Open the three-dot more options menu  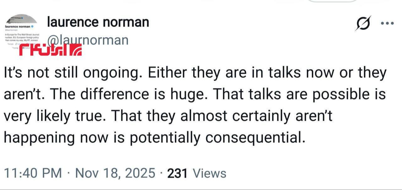tap(387, 23)
